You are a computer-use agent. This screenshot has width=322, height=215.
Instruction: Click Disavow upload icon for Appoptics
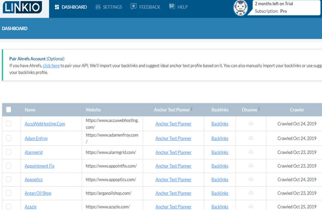pos(251,179)
